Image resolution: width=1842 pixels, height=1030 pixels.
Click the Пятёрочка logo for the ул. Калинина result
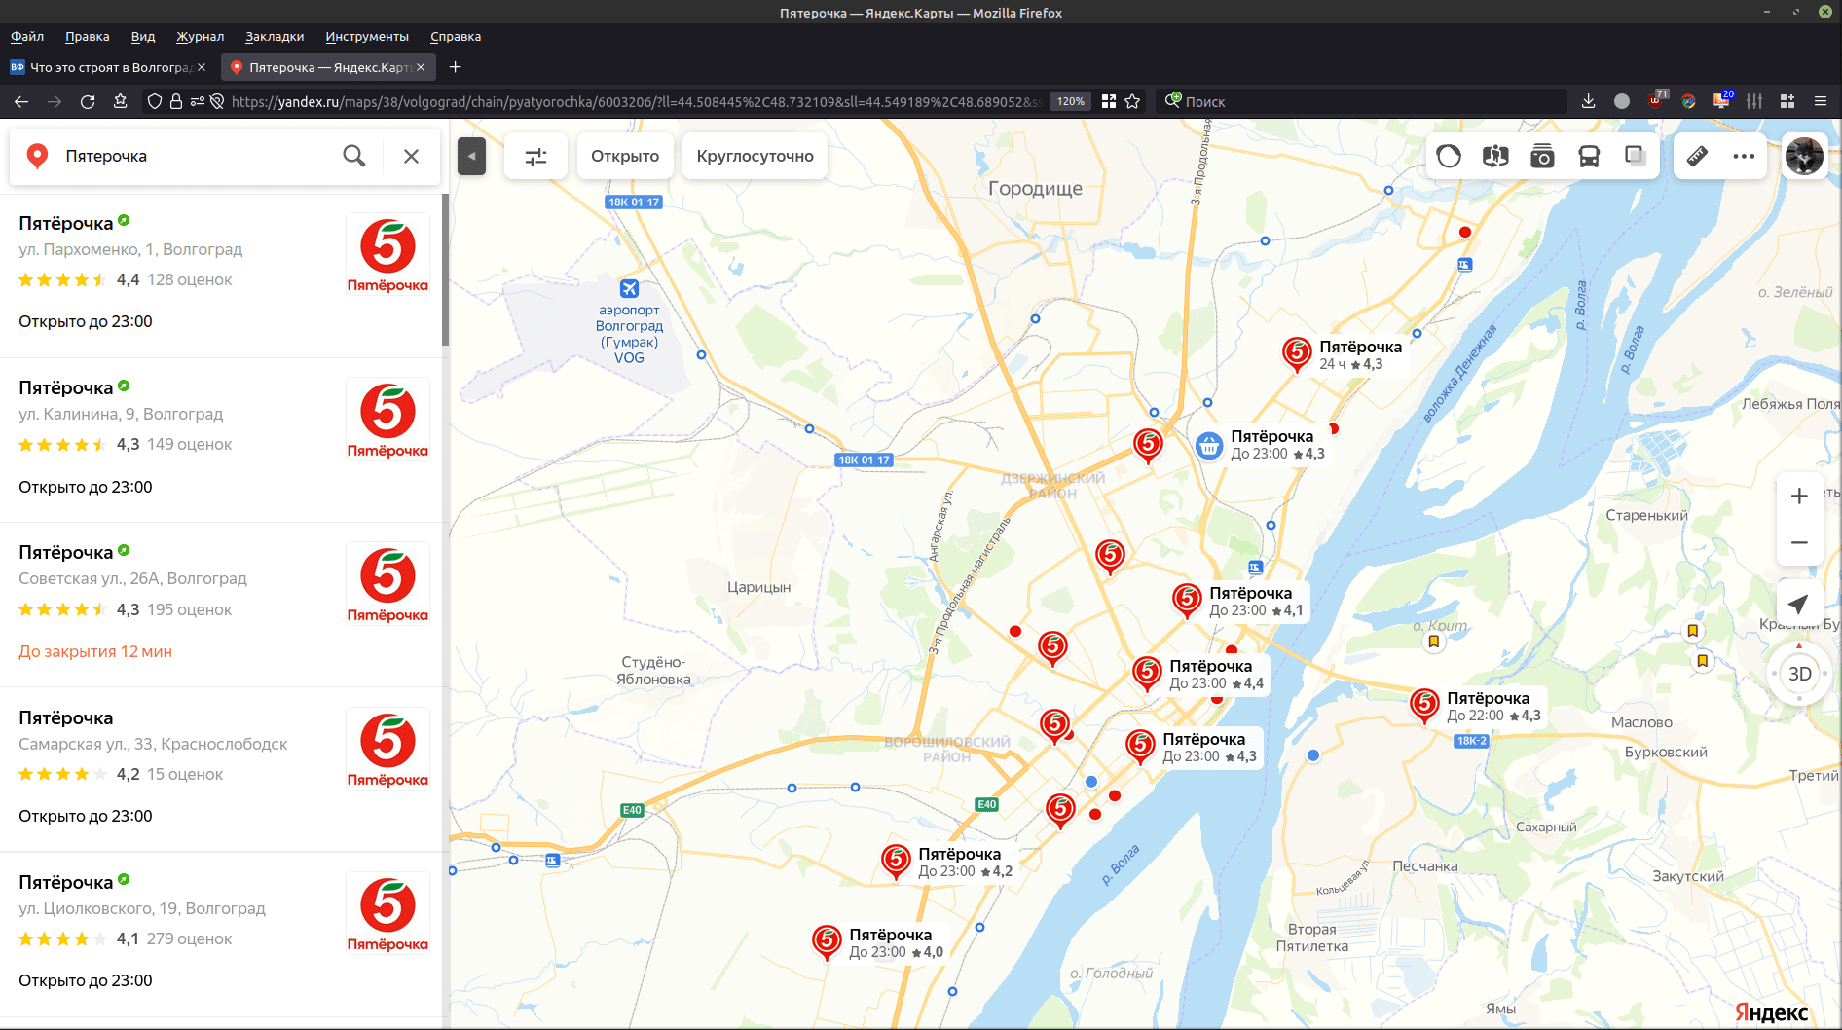(x=387, y=420)
